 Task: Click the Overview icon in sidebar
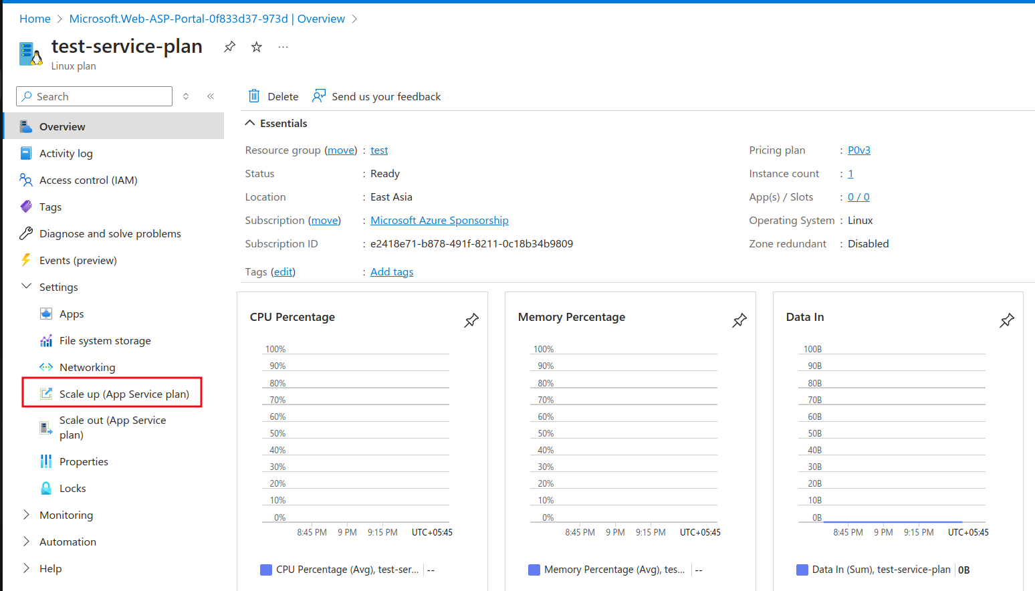[x=26, y=126]
